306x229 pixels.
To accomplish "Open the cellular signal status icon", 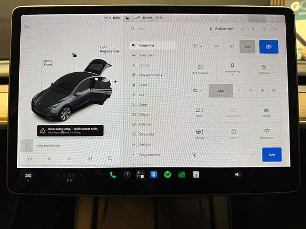I will (274, 29).
